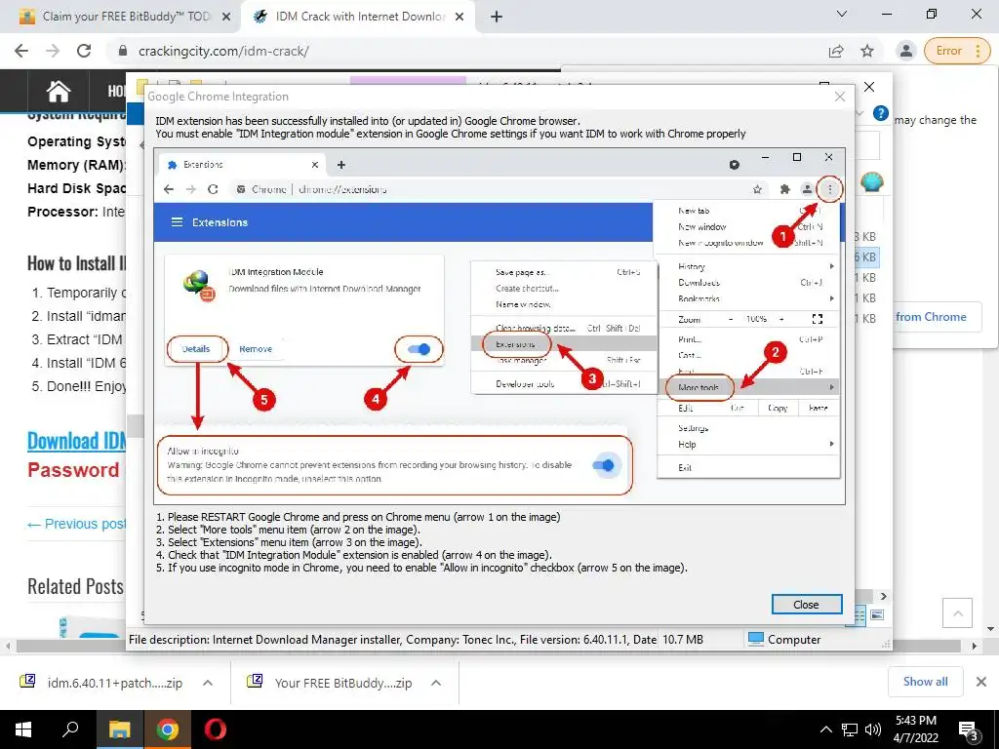Click the 'Related Posts' heading
This screenshot has width=999, height=749.
point(76,586)
